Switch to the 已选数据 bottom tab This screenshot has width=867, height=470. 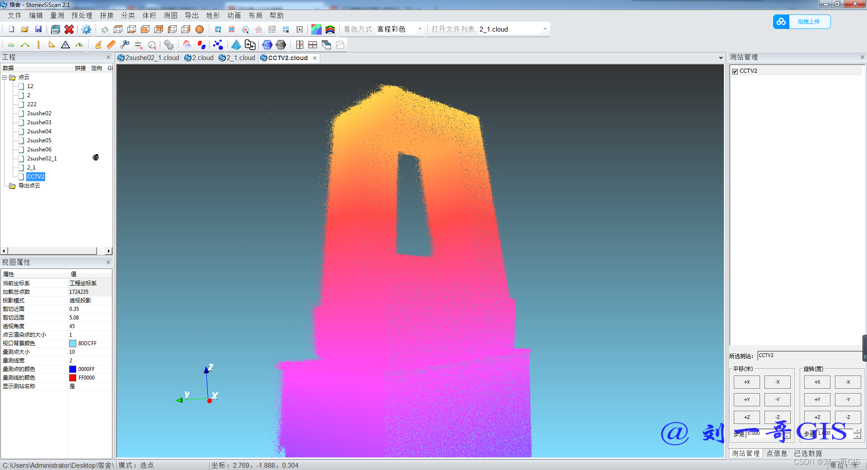point(808,453)
